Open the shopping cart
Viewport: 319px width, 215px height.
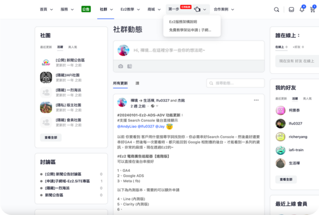click(312, 10)
